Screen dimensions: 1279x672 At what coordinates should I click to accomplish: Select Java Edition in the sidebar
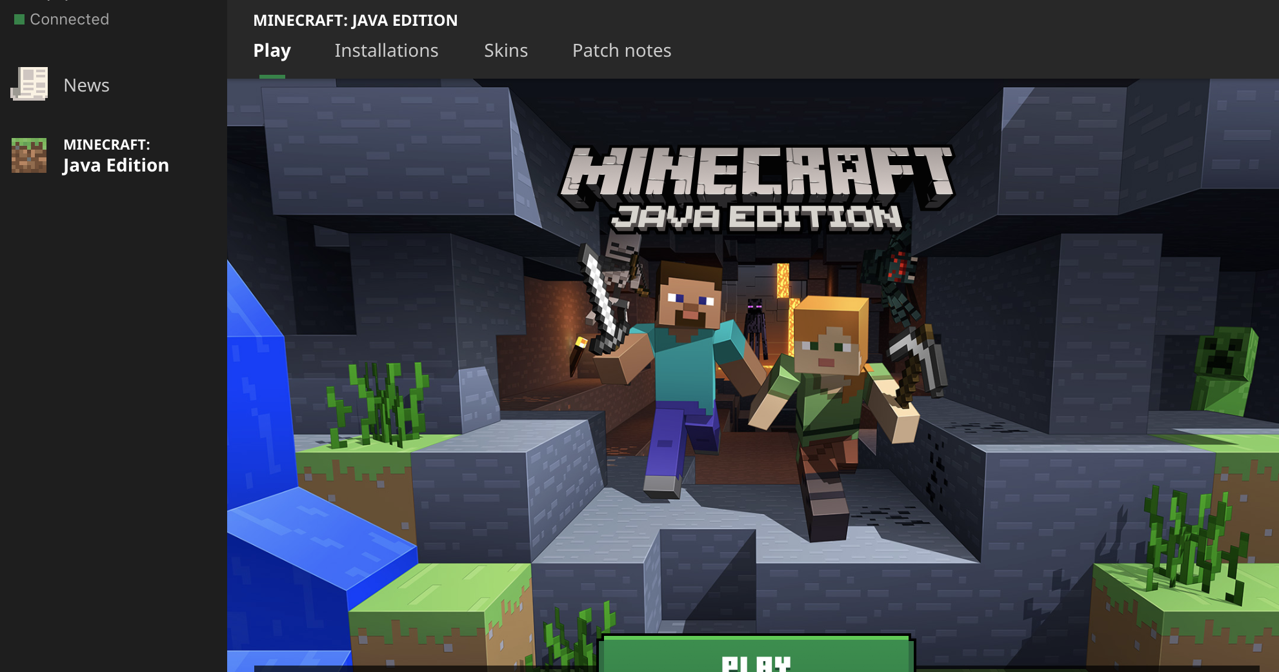(116, 155)
